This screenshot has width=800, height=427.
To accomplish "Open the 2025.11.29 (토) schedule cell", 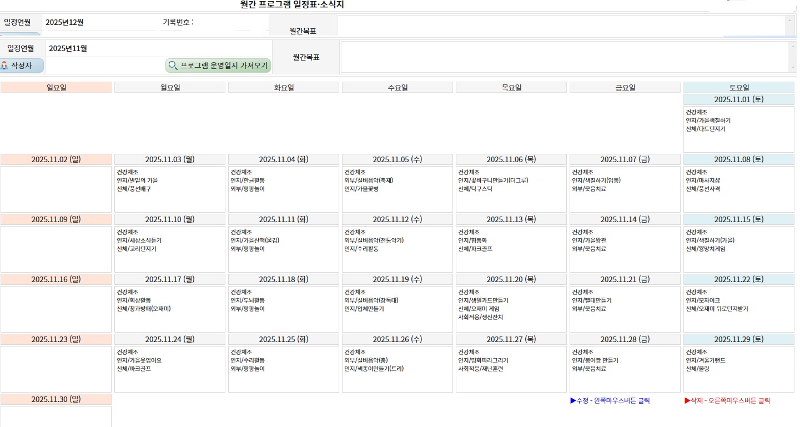I will click(738, 369).
